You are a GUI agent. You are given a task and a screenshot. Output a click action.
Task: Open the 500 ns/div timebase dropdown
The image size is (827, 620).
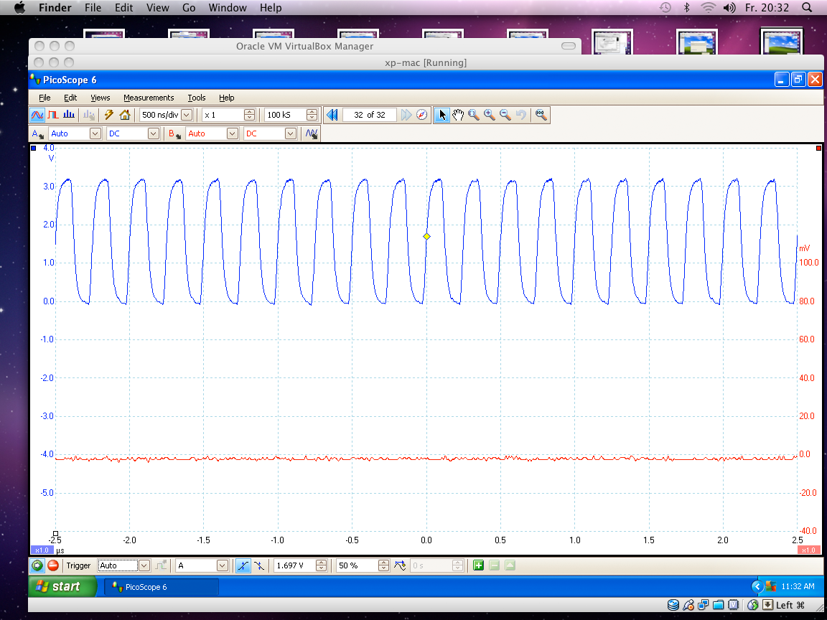pos(185,114)
